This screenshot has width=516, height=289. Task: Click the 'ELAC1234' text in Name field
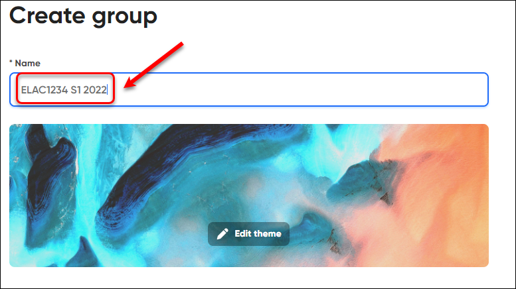[44, 89]
